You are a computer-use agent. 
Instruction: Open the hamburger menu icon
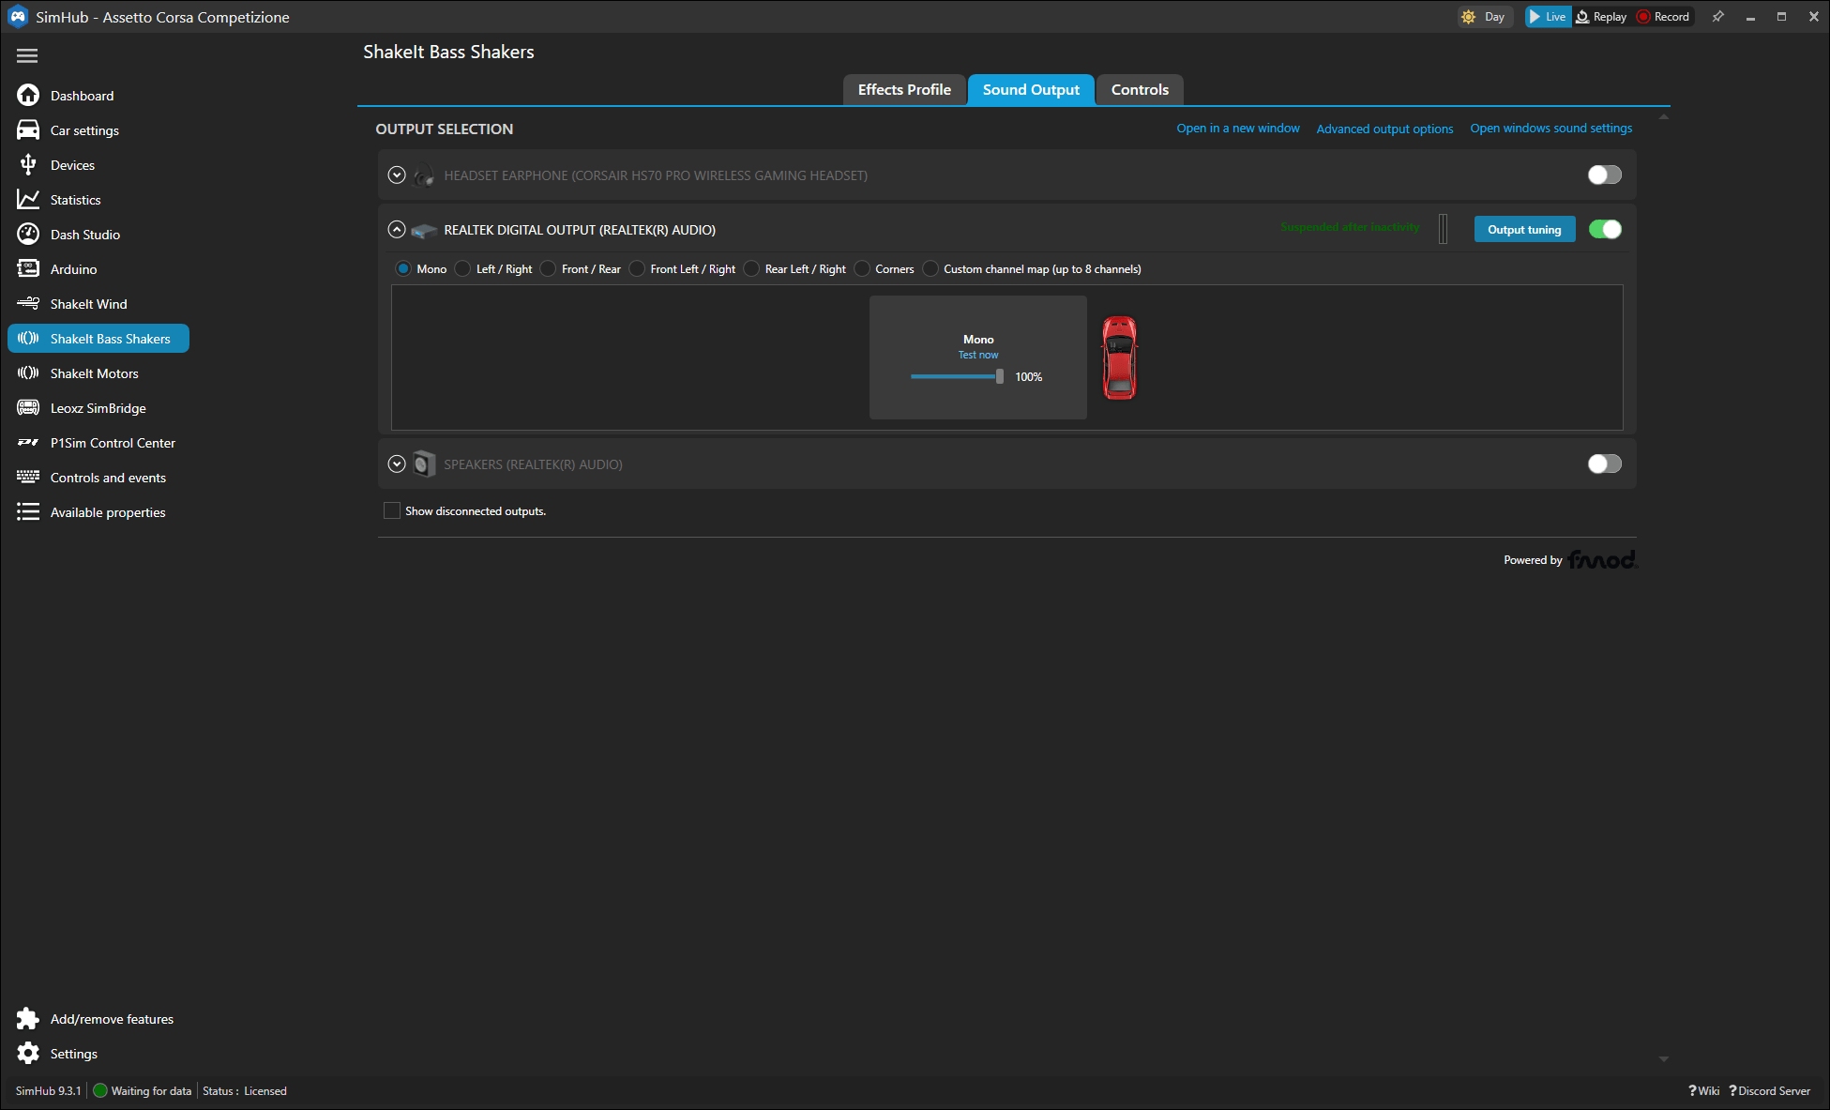pos(27,56)
